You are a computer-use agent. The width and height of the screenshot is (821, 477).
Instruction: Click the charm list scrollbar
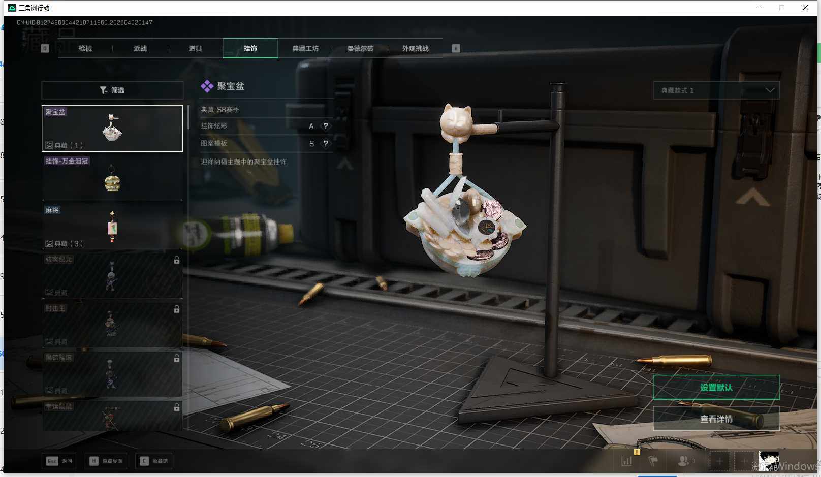click(x=188, y=117)
